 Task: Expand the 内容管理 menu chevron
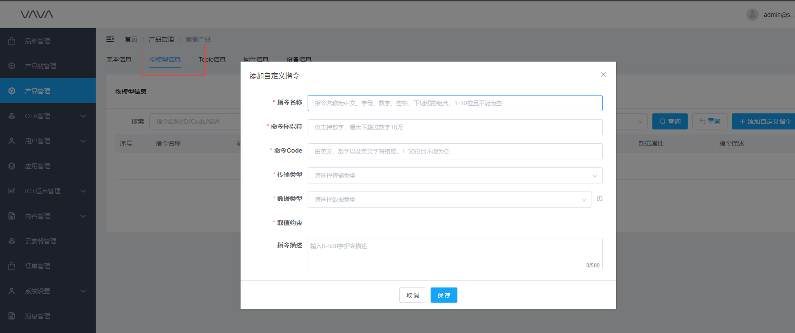83,216
